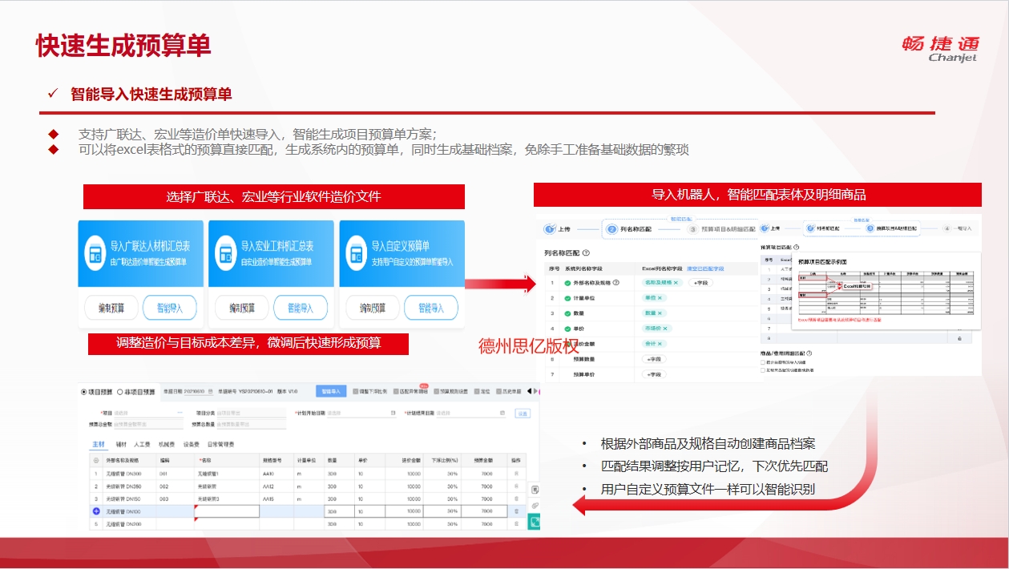Click the 设置 button right of 计划结束日期
Viewport: 1009px width, 569px height.
click(523, 414)
